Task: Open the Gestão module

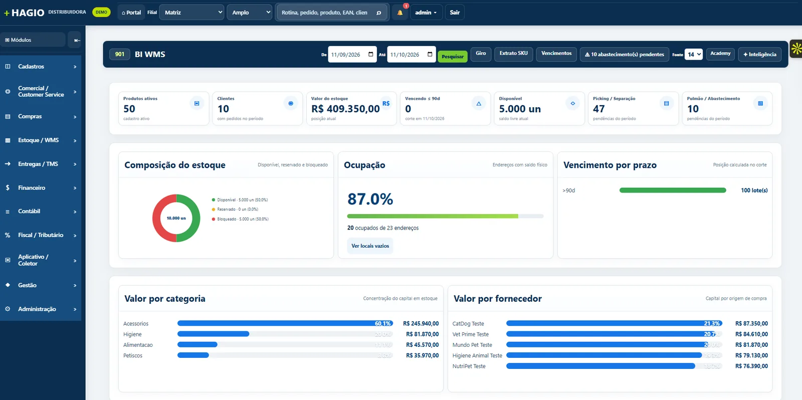Action: click(x=41, y=285)
